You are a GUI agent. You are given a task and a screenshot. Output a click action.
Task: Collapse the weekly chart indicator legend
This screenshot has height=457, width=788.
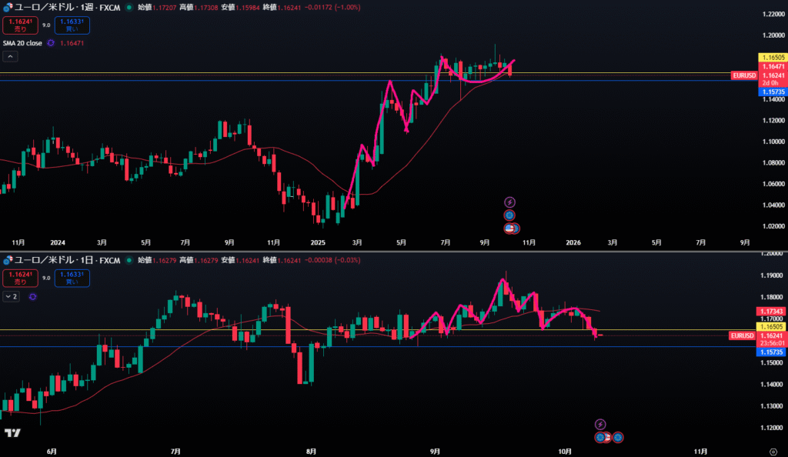pos(11,56)
